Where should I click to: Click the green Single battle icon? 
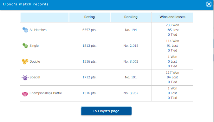point(25,46)
